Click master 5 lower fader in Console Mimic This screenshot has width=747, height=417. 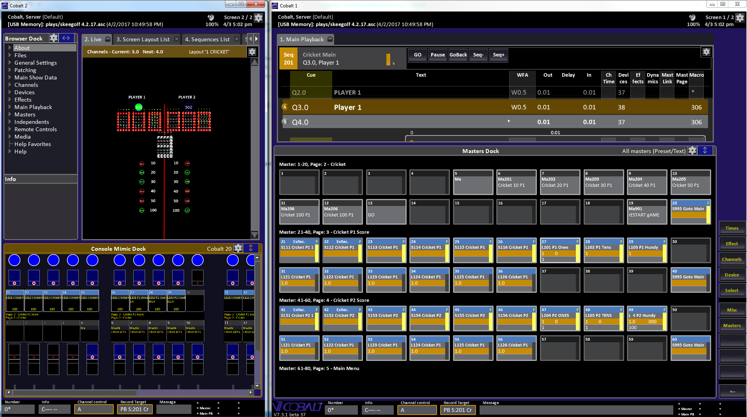click(x=92, y=359)
